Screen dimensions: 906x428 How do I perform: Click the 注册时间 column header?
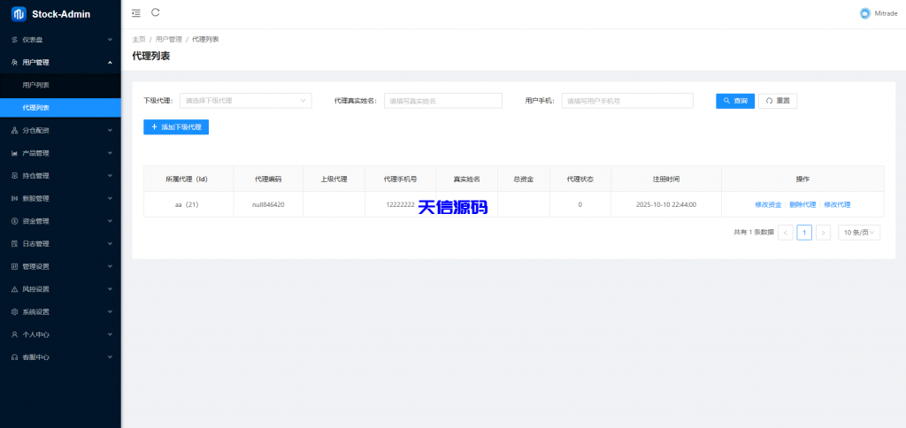pos(666,179)
